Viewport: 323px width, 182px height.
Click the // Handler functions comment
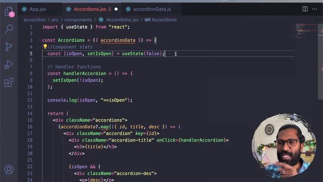click(74, 67)
